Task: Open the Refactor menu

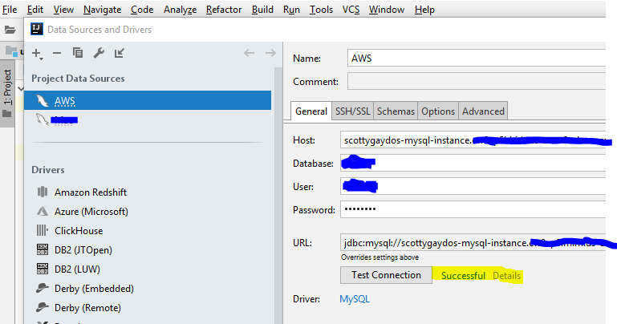Action: [x=224, y=10]
